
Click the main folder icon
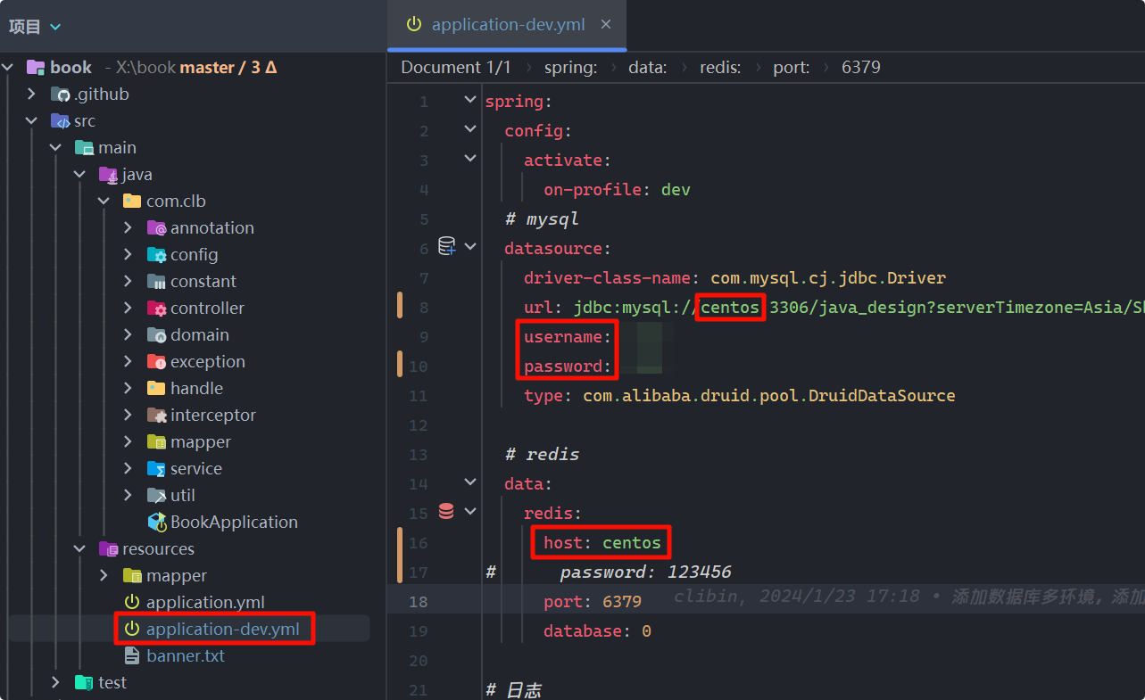click(84, 147)
